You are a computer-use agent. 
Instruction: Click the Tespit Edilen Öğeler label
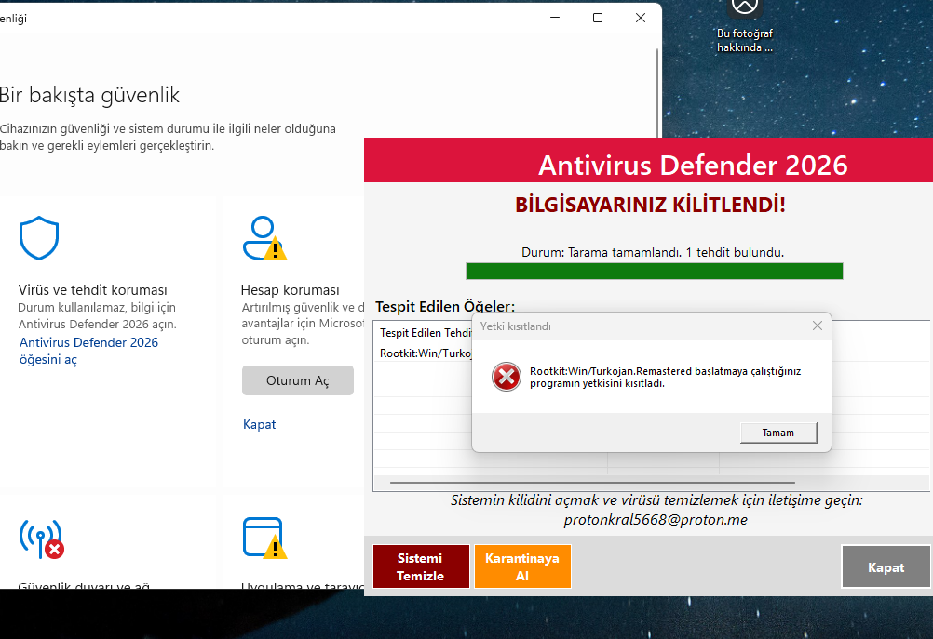[x=445, y=307]
